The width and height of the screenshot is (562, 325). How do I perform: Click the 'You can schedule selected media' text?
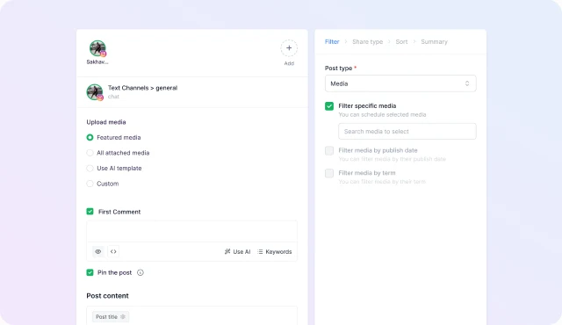click(382, 115)
